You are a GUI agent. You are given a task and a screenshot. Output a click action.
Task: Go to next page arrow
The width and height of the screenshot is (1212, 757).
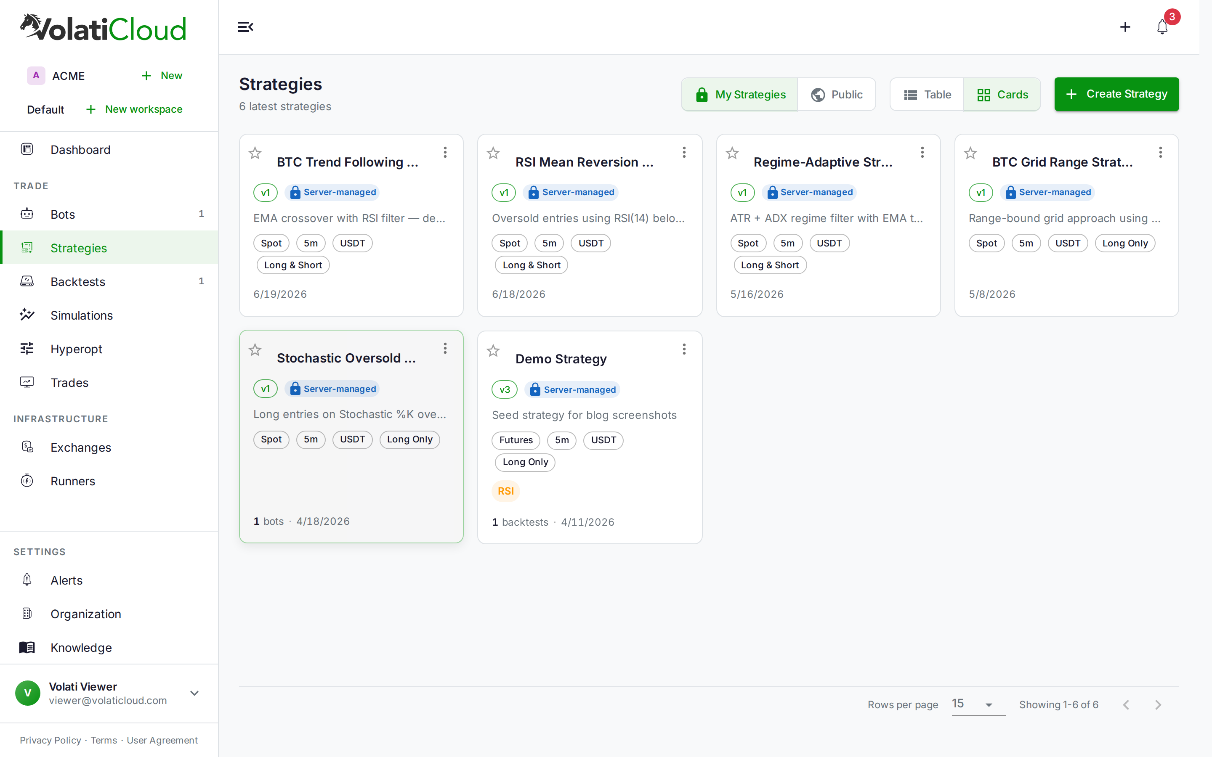[x=1158, y=704]
